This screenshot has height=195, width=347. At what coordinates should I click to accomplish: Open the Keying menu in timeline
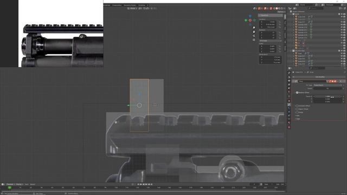point(19,184)
